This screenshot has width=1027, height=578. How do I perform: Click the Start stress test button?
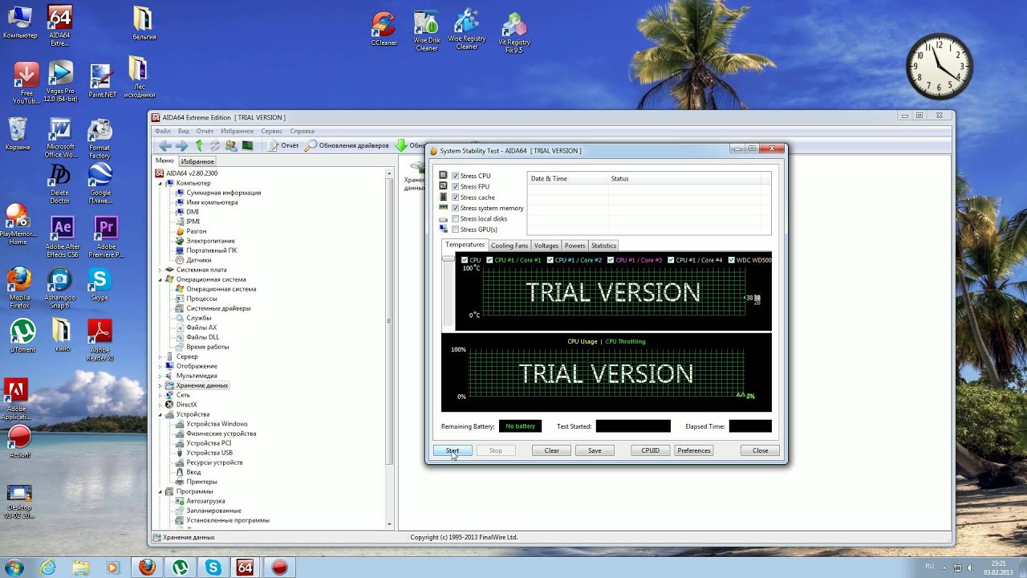tap(453, 450)
